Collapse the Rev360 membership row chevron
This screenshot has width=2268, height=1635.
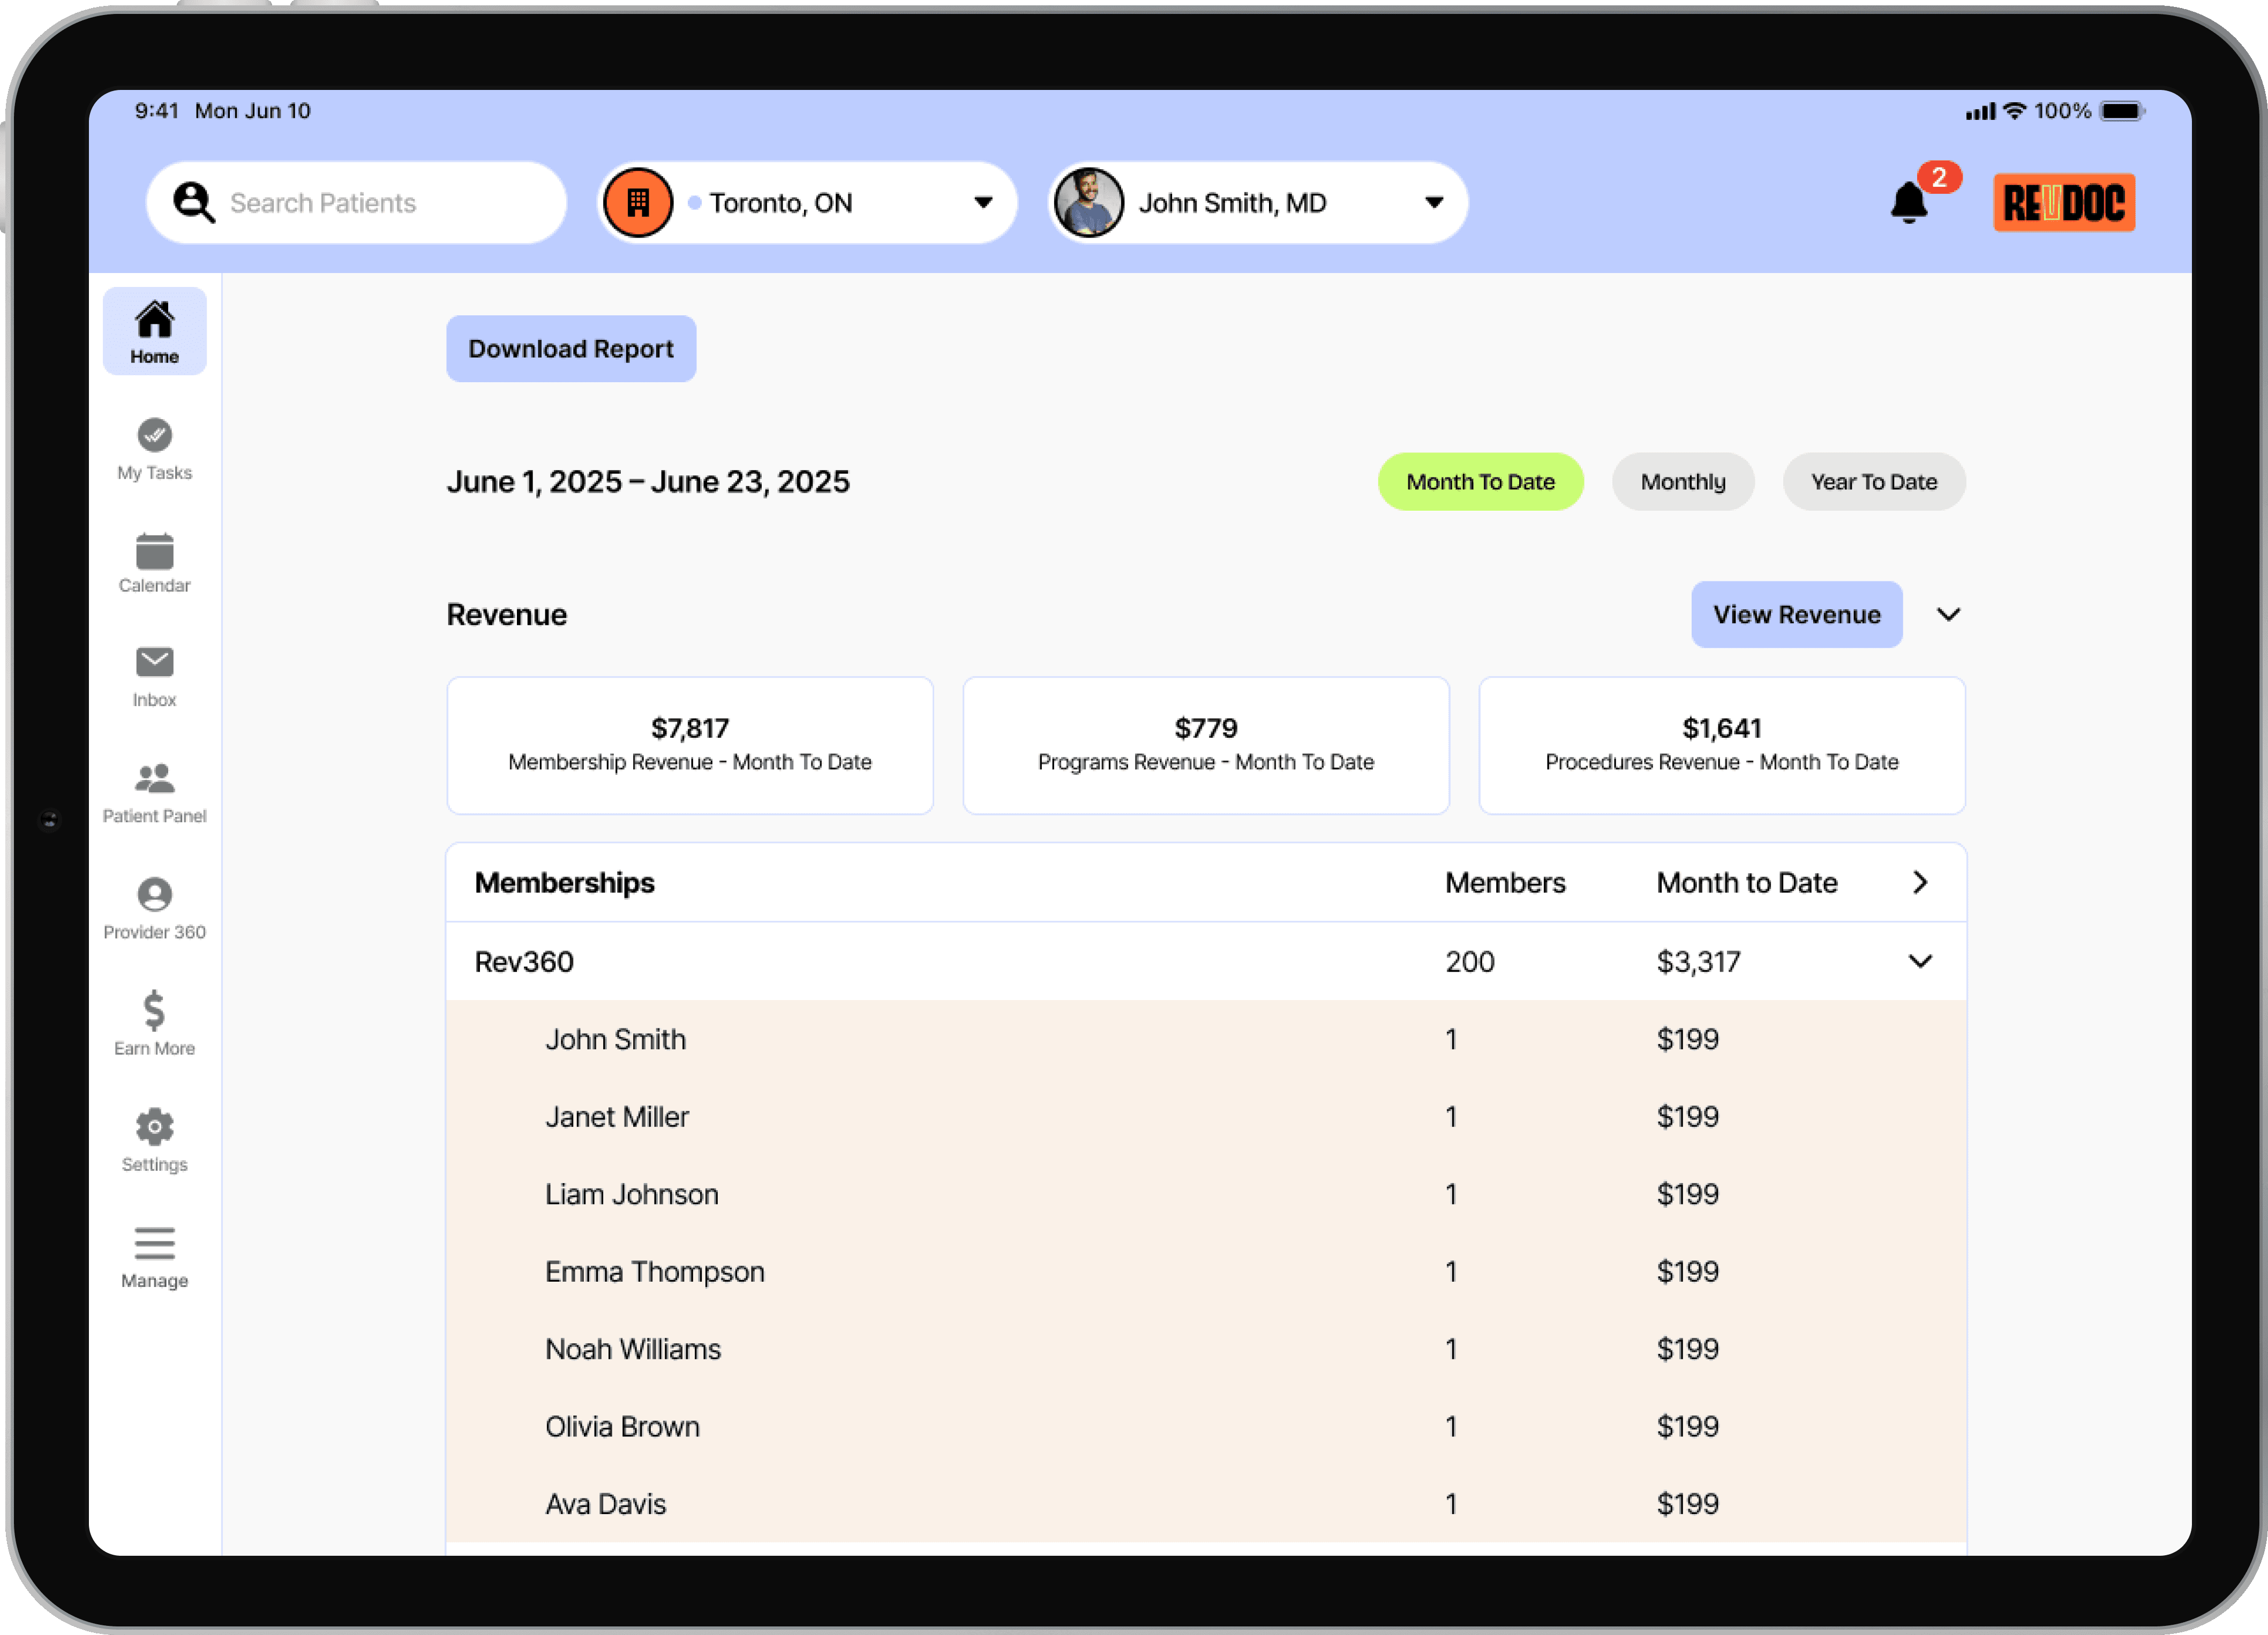(1919, 962)
